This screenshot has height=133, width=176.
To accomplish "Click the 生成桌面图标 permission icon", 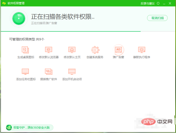I will point(25,50).
